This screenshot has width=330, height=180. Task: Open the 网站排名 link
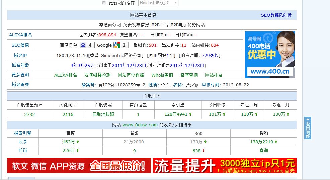pos(214,75)
